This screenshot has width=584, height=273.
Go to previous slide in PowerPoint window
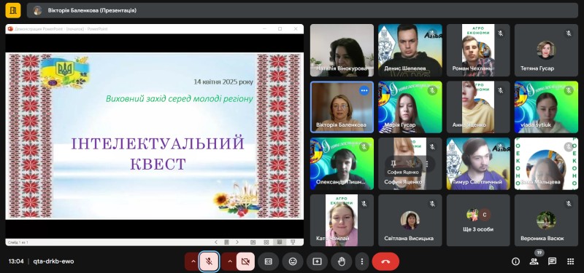(x=216, y=242)
